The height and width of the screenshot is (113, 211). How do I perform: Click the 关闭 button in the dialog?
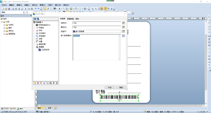110,87
